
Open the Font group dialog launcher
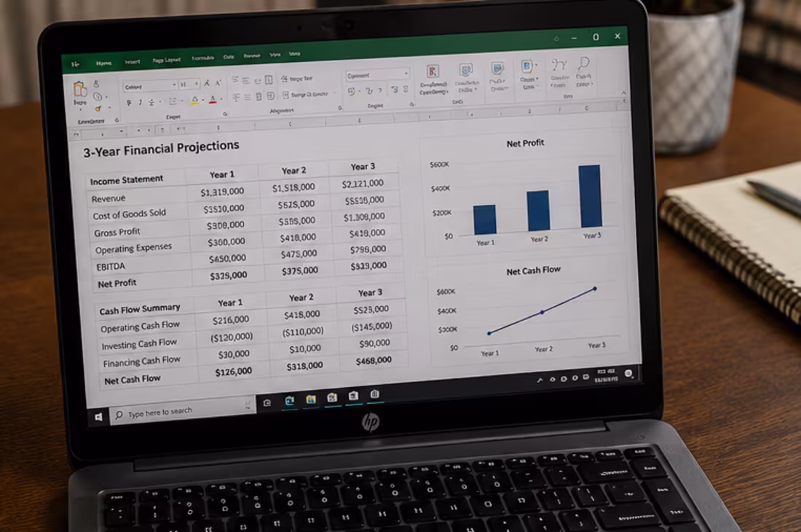225,114
